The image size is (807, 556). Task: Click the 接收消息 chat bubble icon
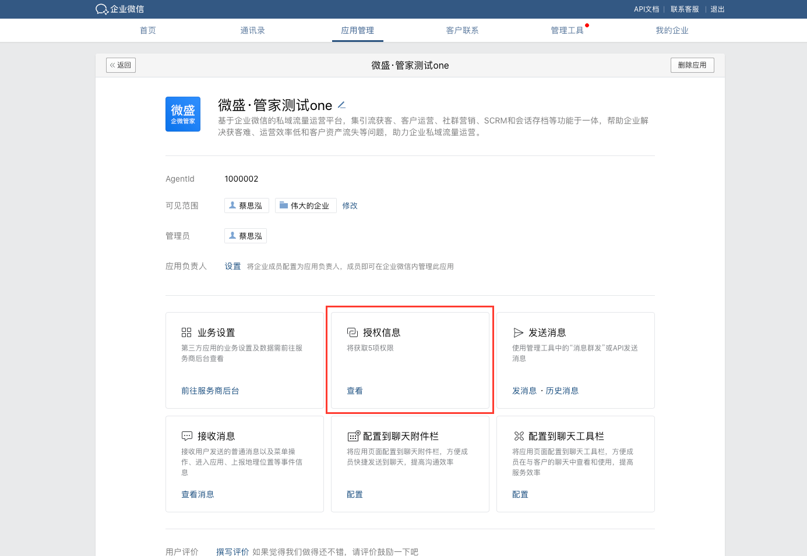[187, 436]
